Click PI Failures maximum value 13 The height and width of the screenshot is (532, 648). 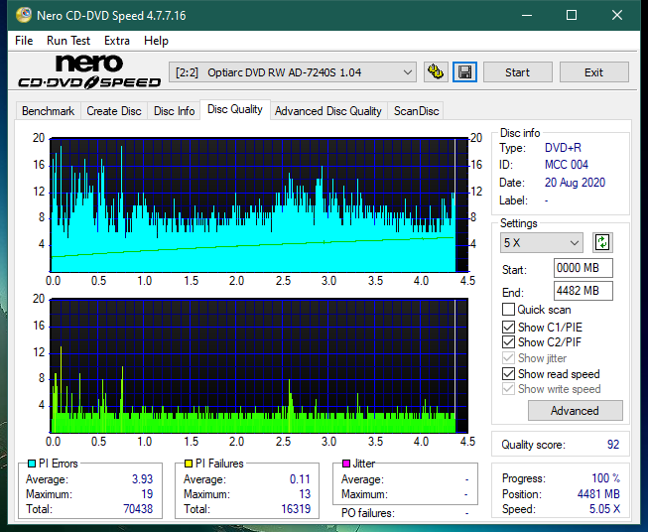(305, 494)
